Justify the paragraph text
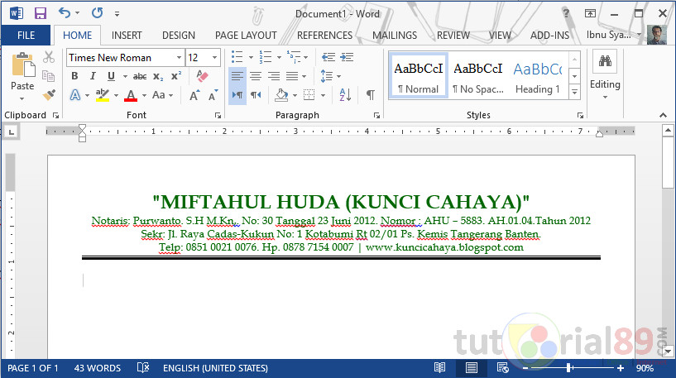Image resolution: width=676 pixels, height=378 pixels. (292, 76)
